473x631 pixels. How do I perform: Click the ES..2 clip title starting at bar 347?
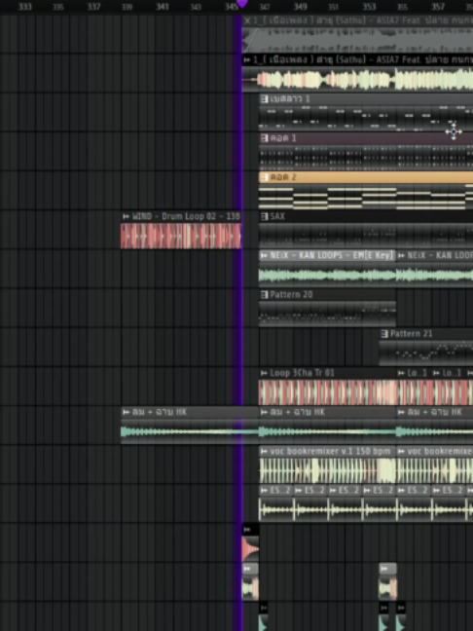pyautogui.click(x=280, y=491)
